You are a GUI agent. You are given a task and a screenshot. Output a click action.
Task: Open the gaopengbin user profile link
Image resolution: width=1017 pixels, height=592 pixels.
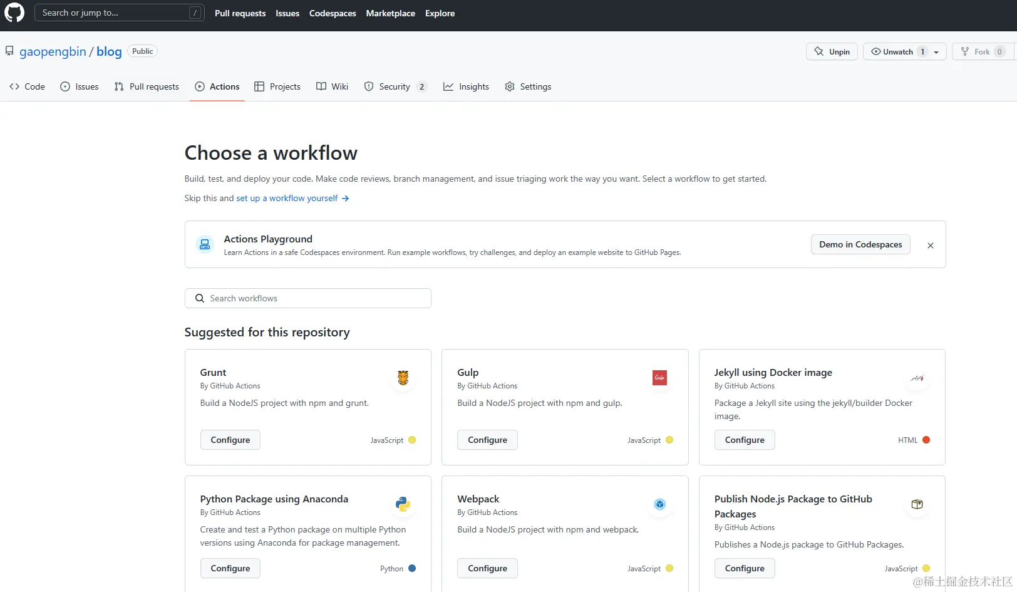pos(53,51)
